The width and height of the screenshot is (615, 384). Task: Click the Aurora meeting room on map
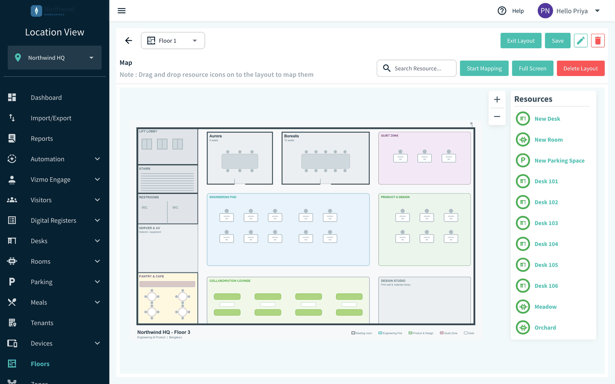tap(240, 158)
